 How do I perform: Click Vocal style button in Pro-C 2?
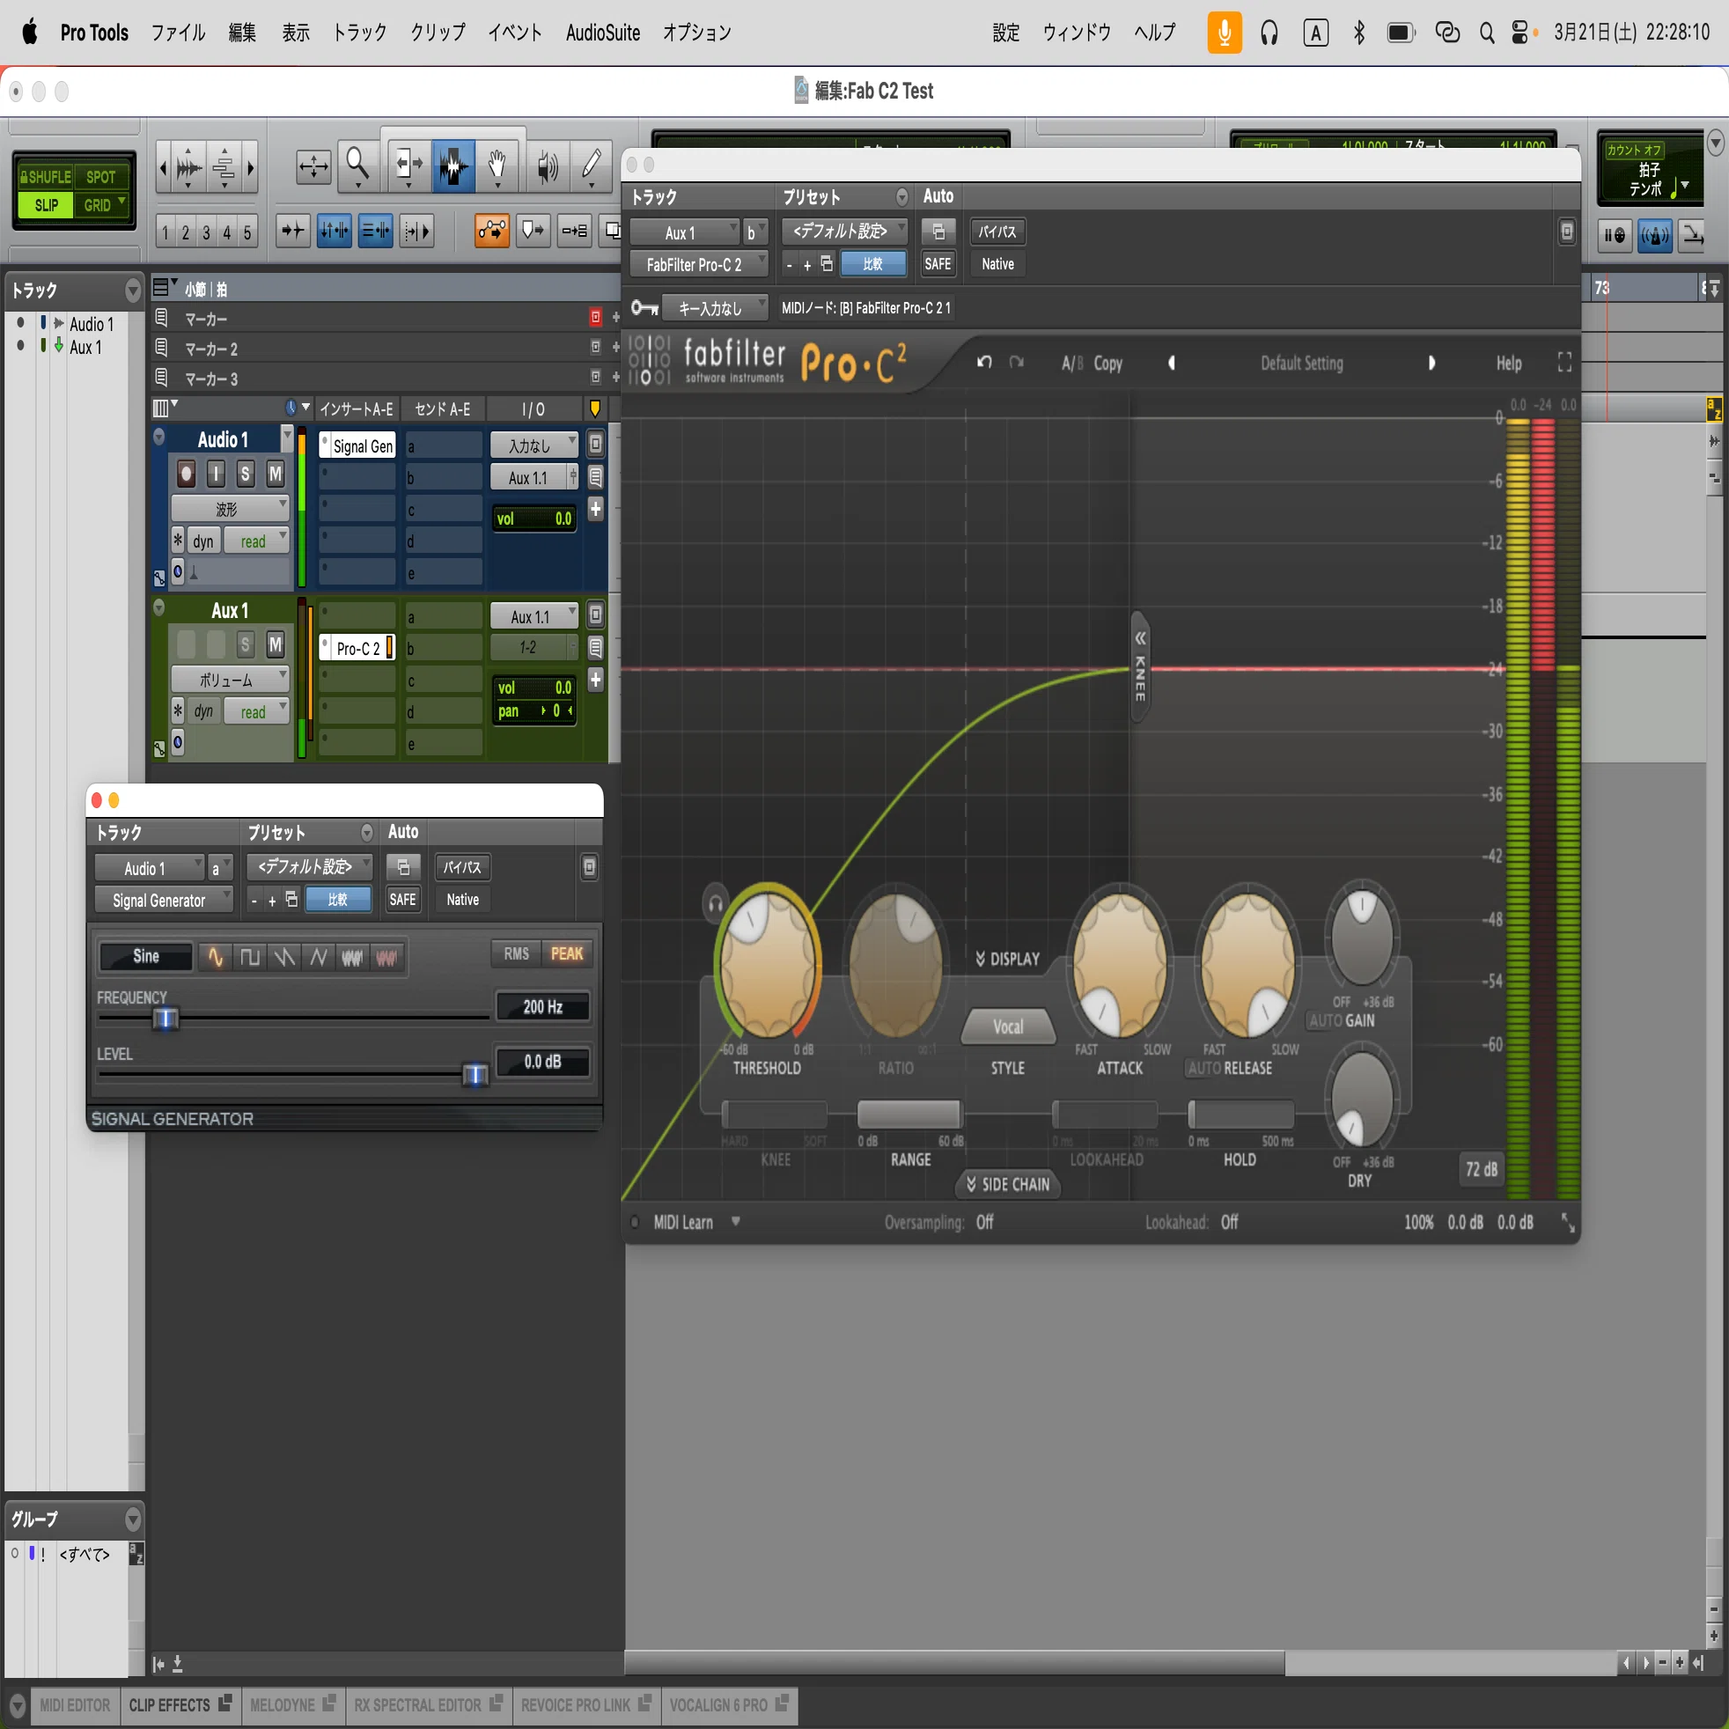pos(1008,1026)
